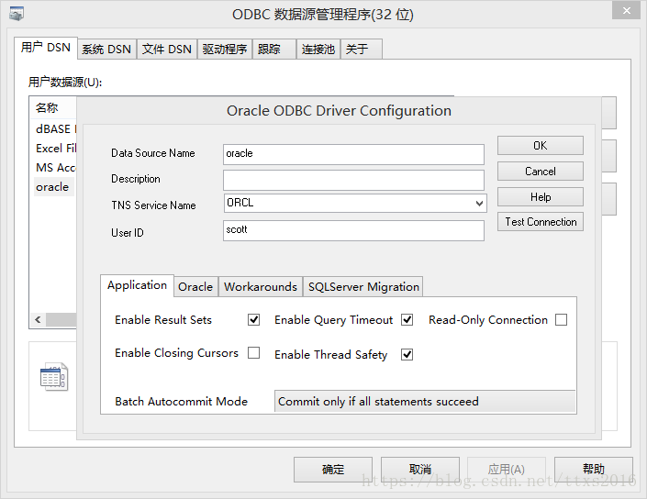
Task: Click the Test Connection button
Action: coord(541,222)
